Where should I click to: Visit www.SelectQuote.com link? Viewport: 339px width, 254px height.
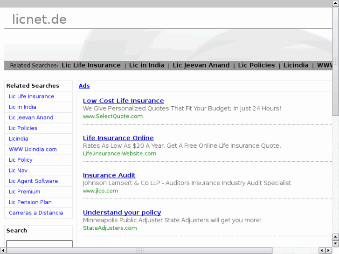click(113, 117)
